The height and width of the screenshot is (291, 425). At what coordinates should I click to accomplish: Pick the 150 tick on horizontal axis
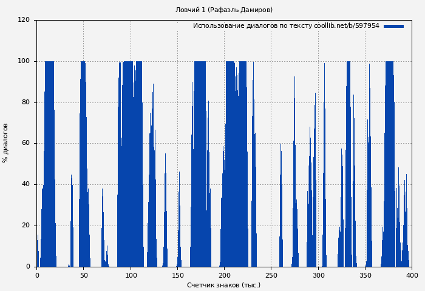click(177, 275)
